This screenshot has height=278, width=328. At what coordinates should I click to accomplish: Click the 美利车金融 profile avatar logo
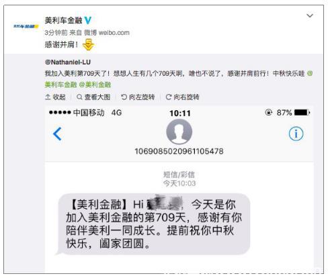[26, 26]
